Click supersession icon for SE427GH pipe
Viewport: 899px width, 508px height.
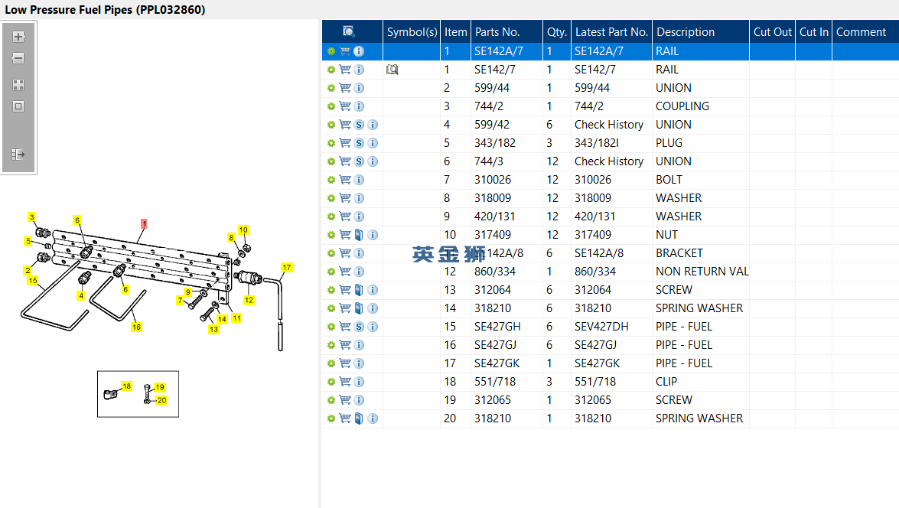[x=359, y=326]
